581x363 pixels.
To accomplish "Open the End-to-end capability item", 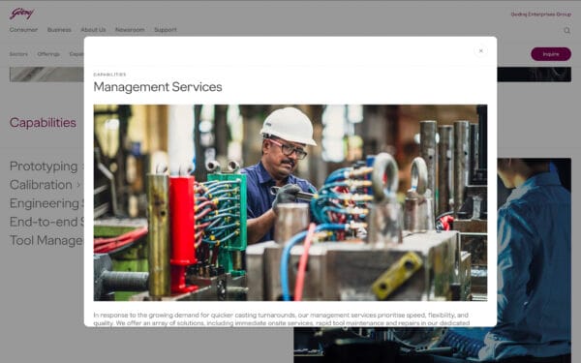I will tap(46, 222).
